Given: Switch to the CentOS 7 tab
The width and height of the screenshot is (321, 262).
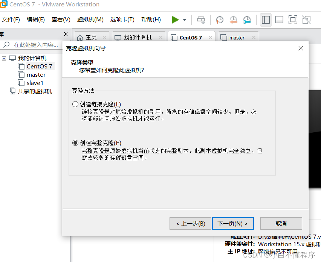Looking at the screenshot, I should click(192, 37).
